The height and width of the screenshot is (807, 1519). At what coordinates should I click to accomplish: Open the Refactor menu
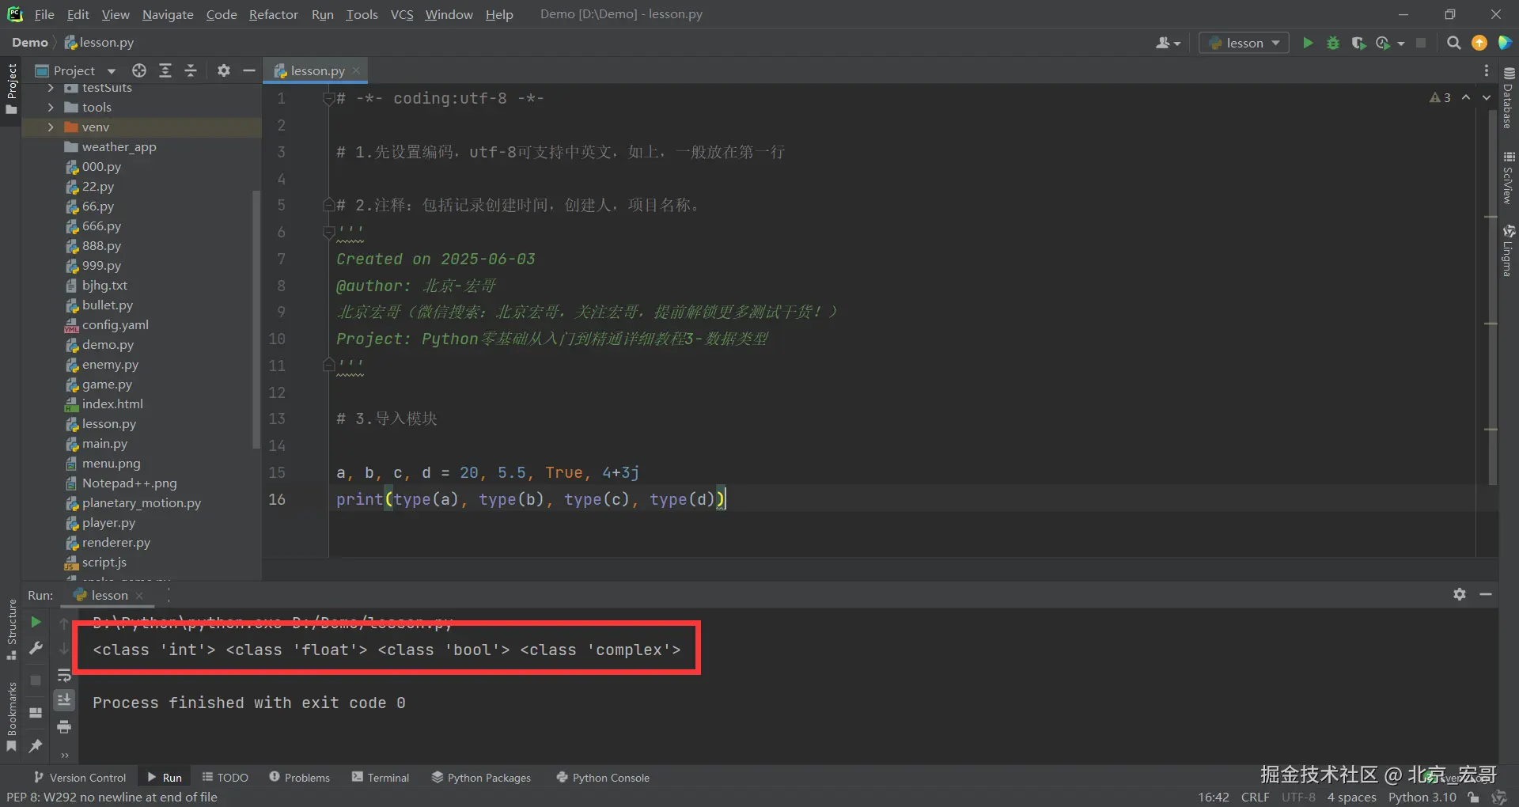click(273, 14)
